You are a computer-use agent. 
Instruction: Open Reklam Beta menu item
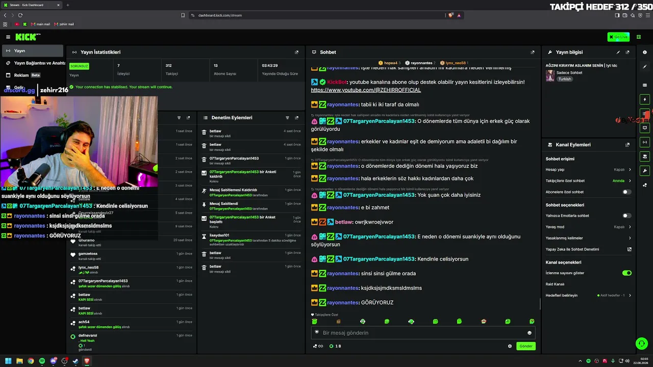[33, 75]
